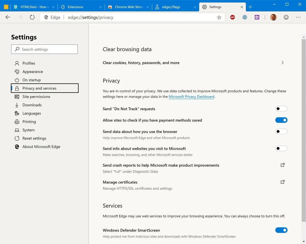
Task: Switch to the Extensions tab
Action: tap(81, 7)
